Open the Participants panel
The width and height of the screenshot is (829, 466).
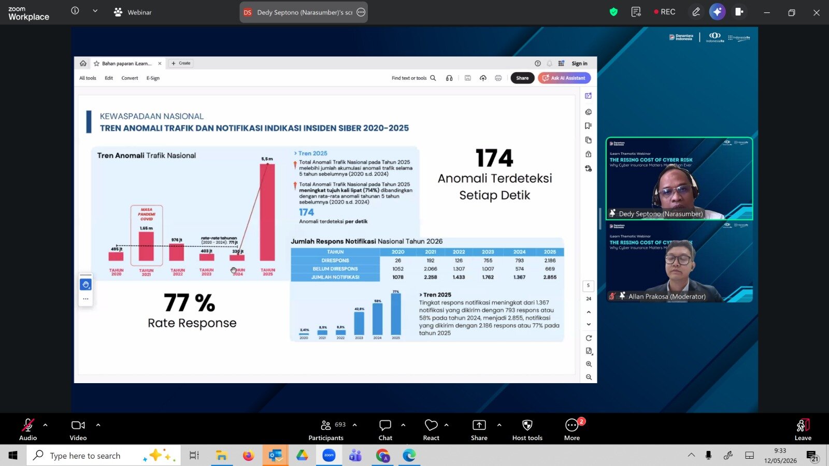click(326, 430)
